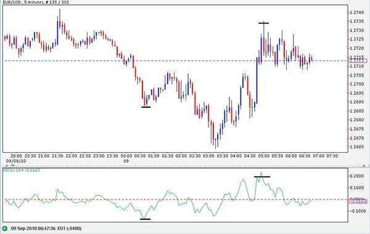
Task: Click the 1.2740 price axis label
Action: 357,12
